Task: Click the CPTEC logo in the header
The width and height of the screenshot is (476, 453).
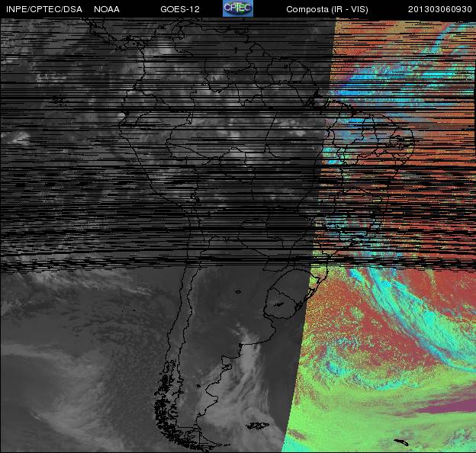Action: pyautogui.click(x=238, y=8)
